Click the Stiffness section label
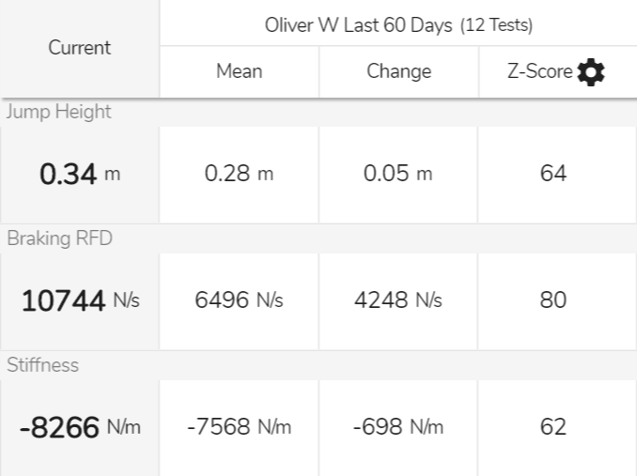 pyautogui.click(x=42, y=365)
